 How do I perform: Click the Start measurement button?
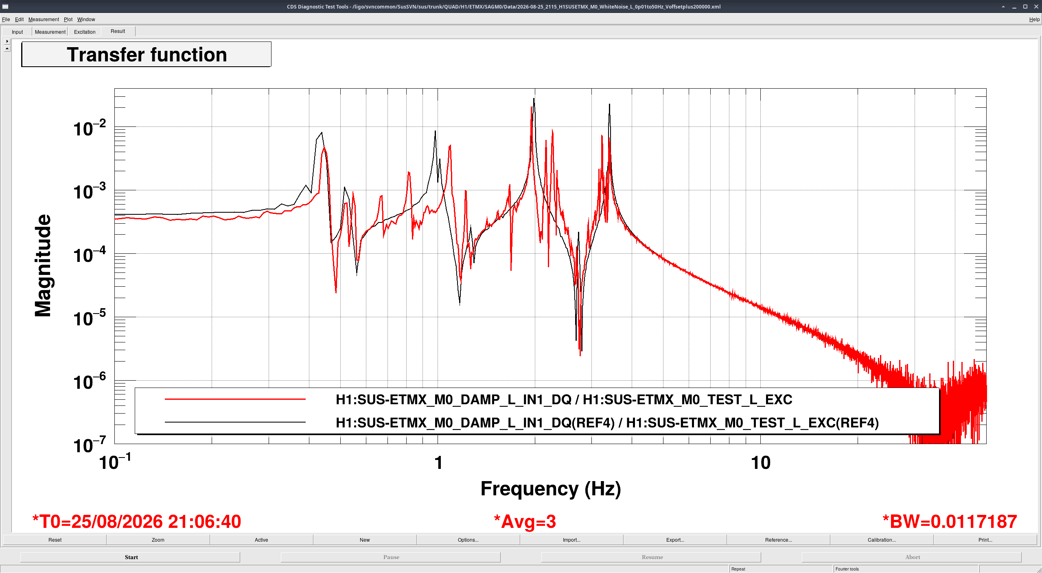pos(130,557)
